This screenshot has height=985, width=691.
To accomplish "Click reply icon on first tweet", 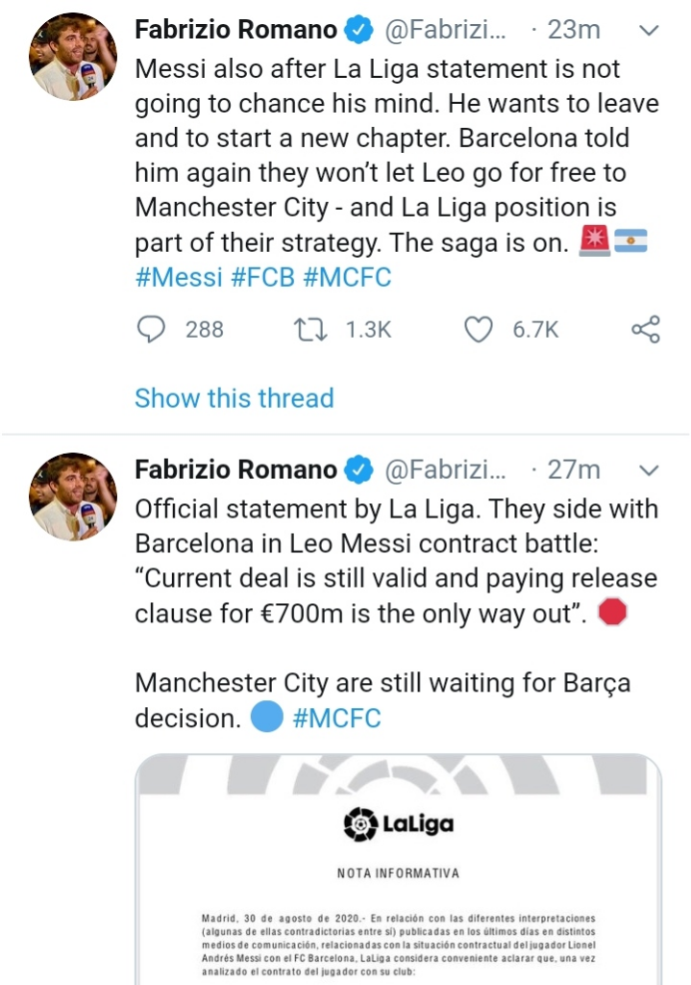I will [152, 330].
